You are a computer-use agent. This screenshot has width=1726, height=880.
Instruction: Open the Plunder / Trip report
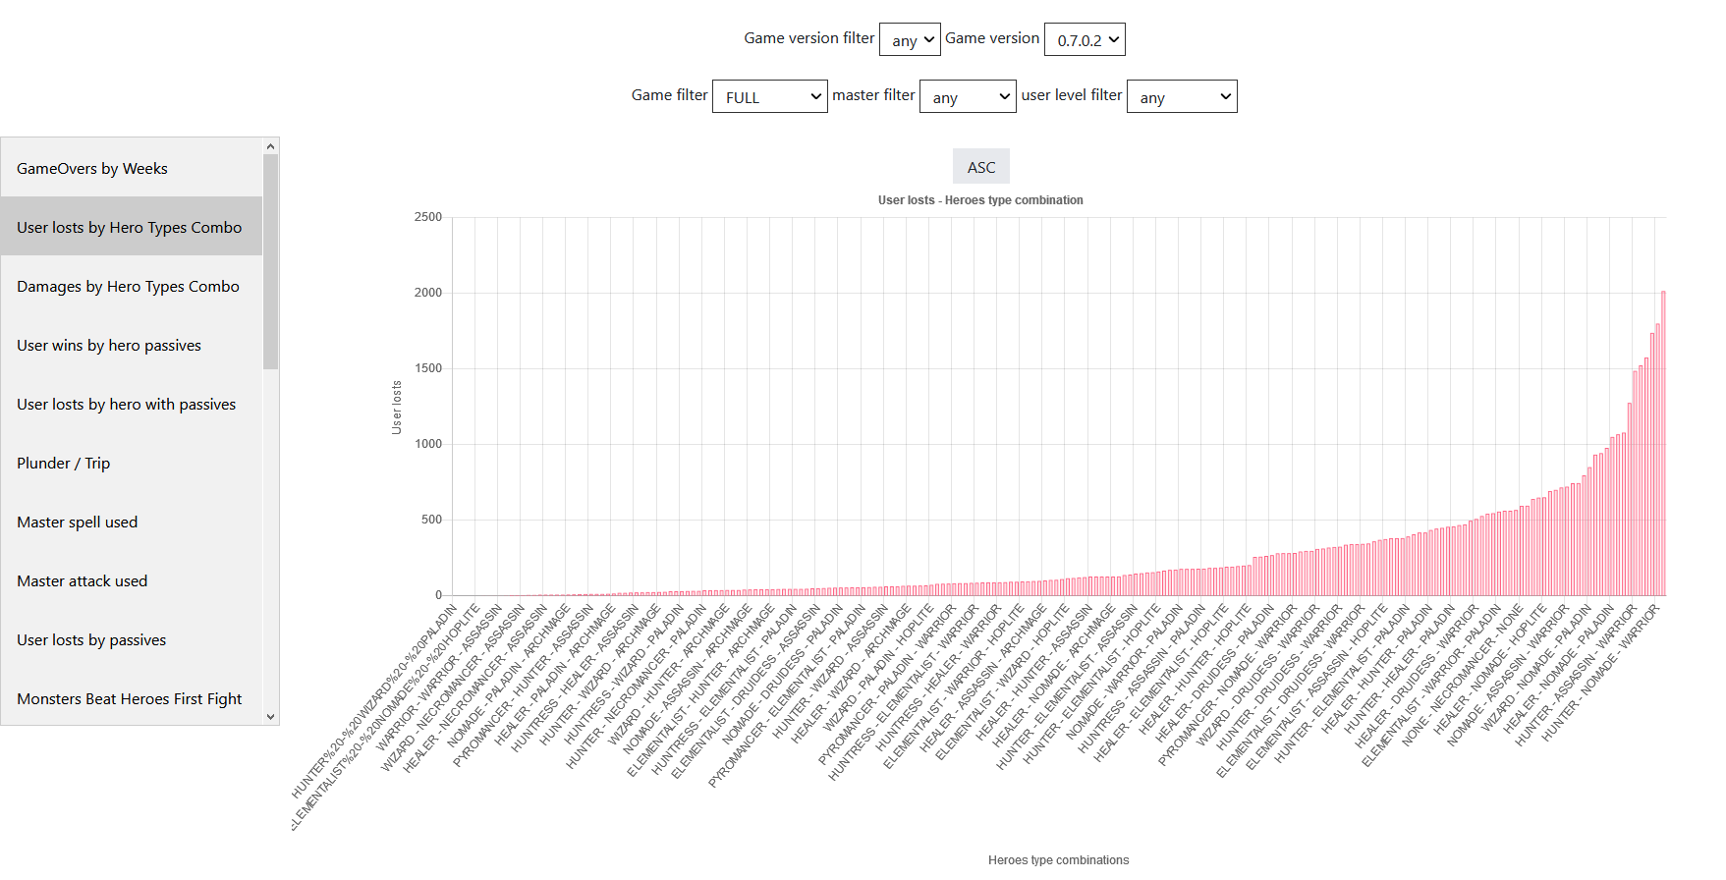tap(63, 464)
